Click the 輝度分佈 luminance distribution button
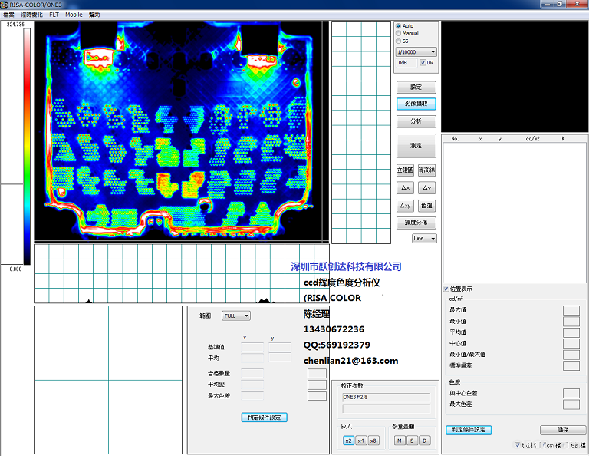 (x=416, y=223)
